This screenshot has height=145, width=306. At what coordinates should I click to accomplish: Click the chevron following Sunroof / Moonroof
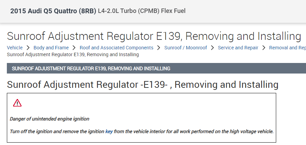pos(212,48)
